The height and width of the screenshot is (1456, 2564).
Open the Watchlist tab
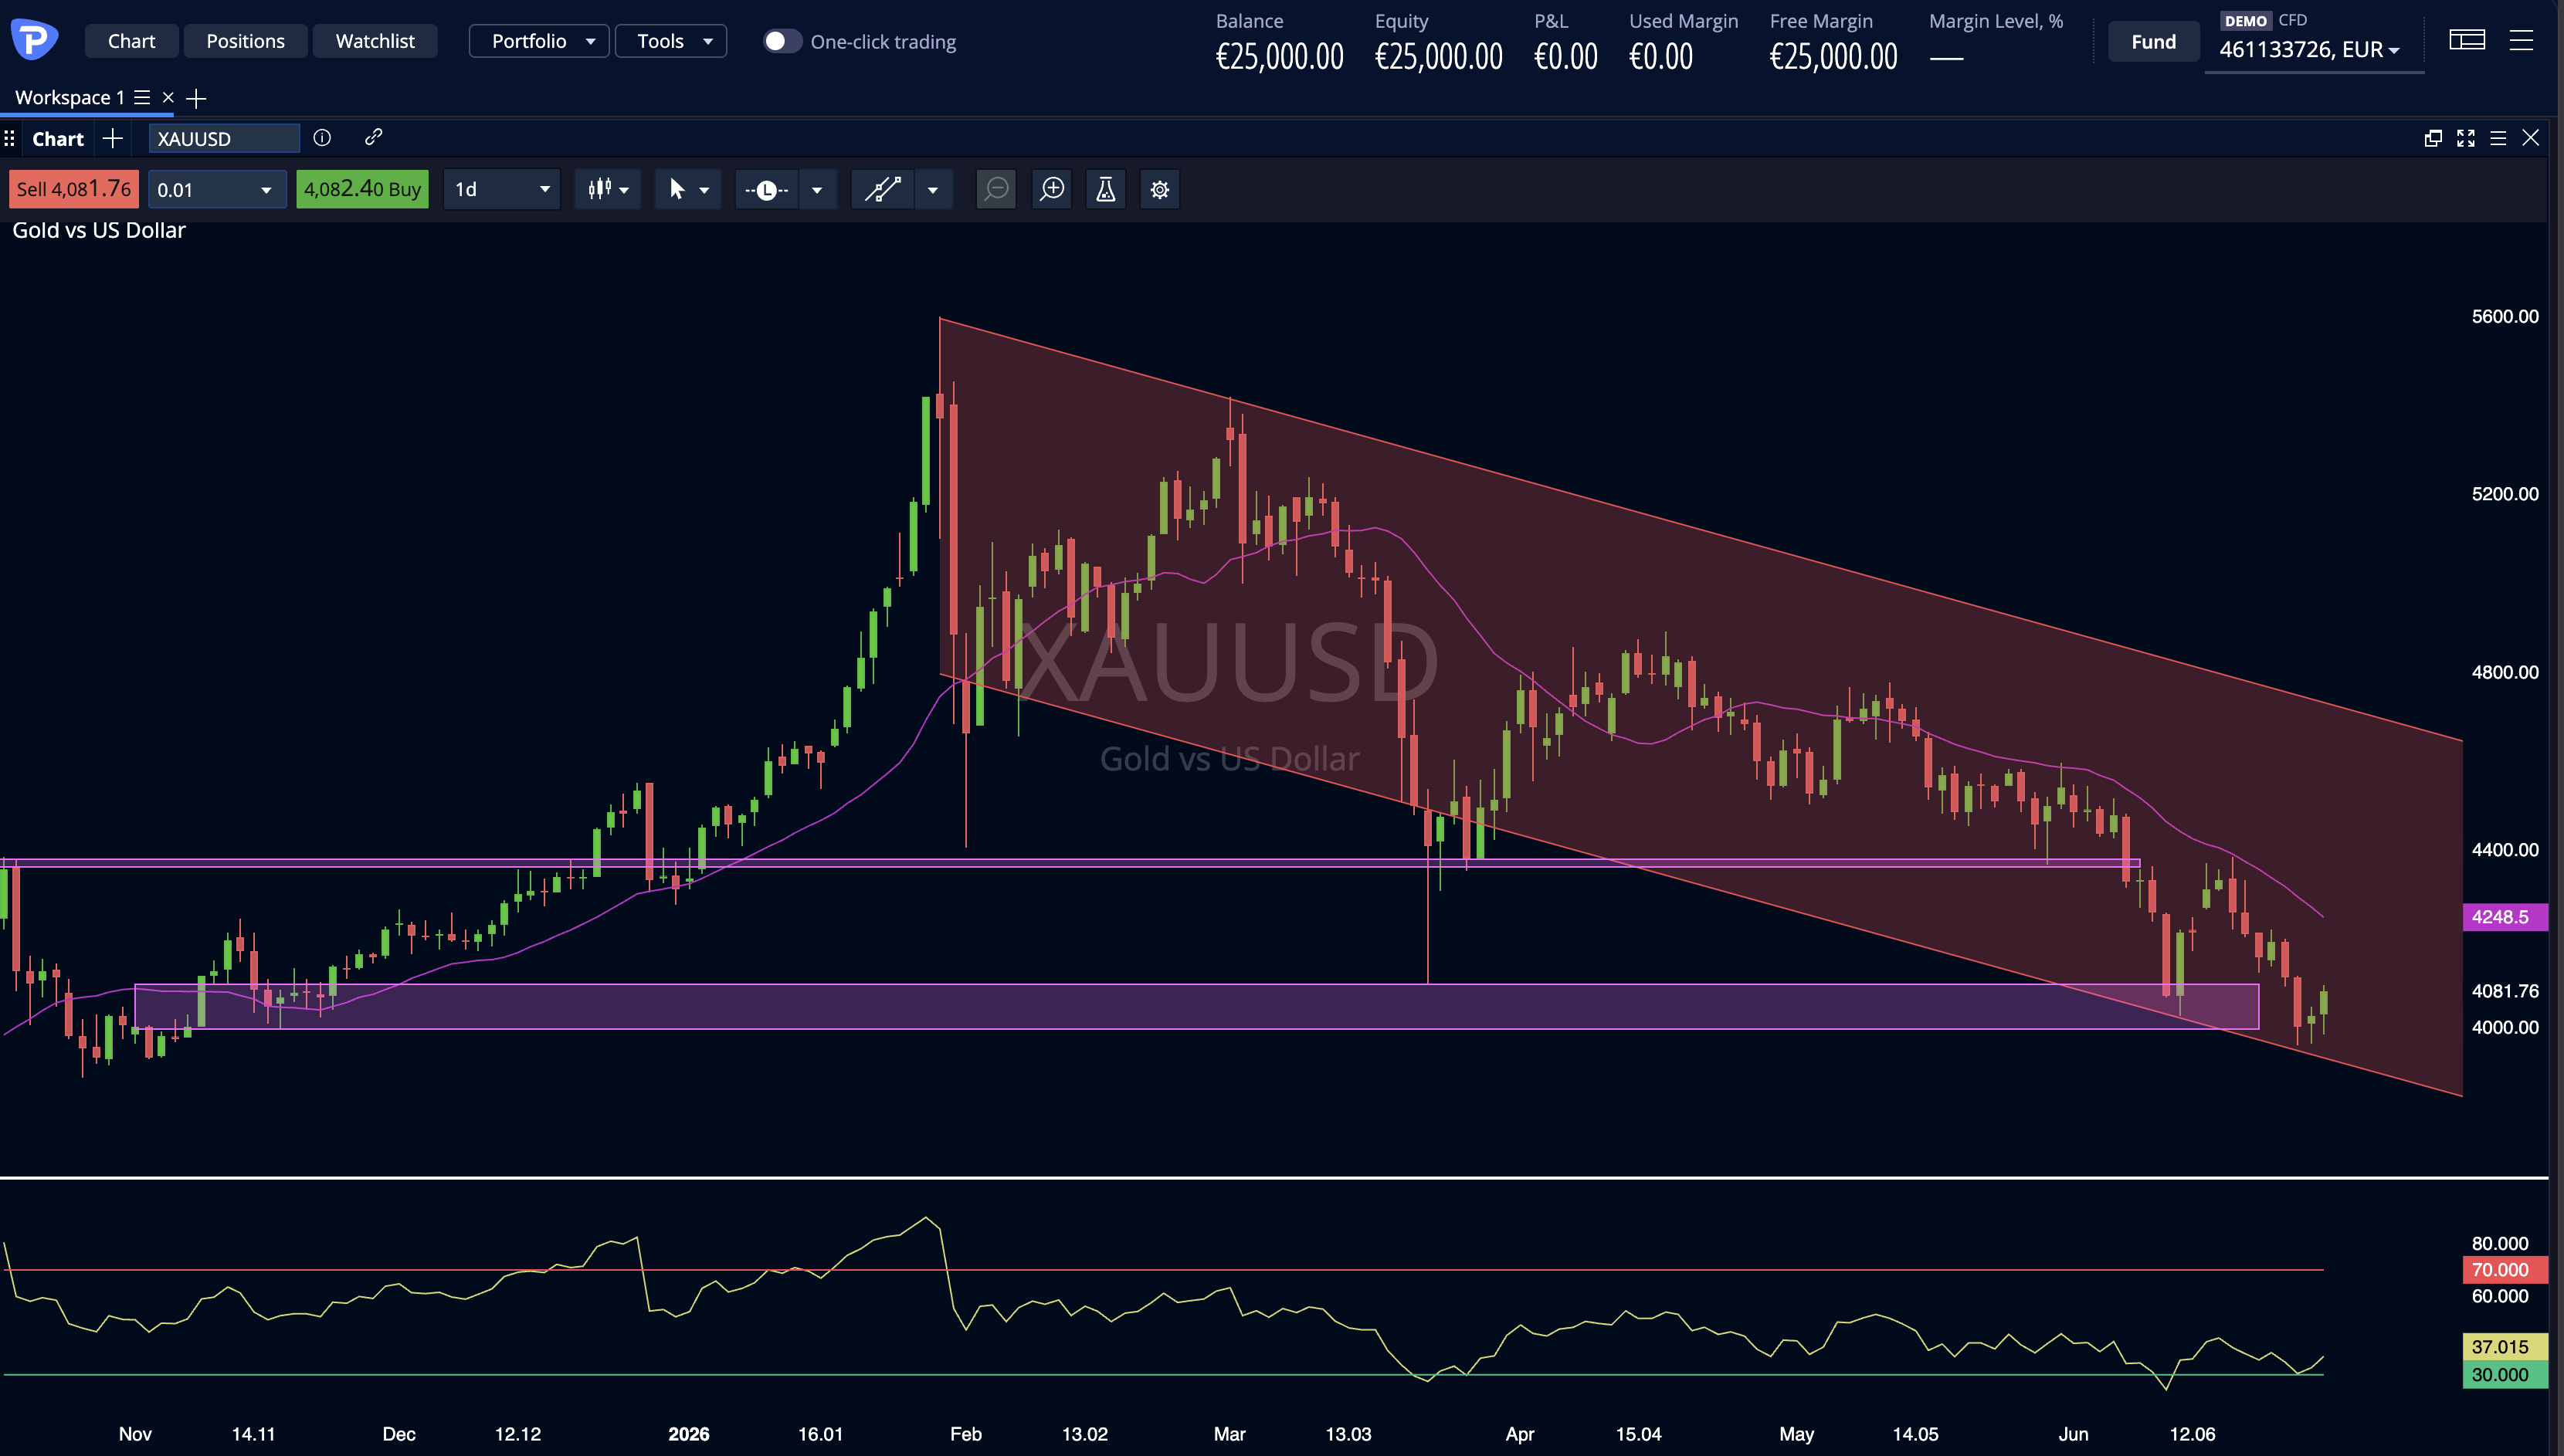375,41
